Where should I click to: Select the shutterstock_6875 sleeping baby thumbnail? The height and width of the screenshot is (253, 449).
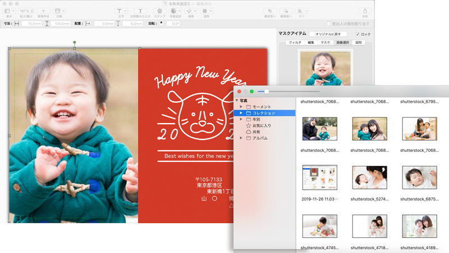(x=419, y=177)
